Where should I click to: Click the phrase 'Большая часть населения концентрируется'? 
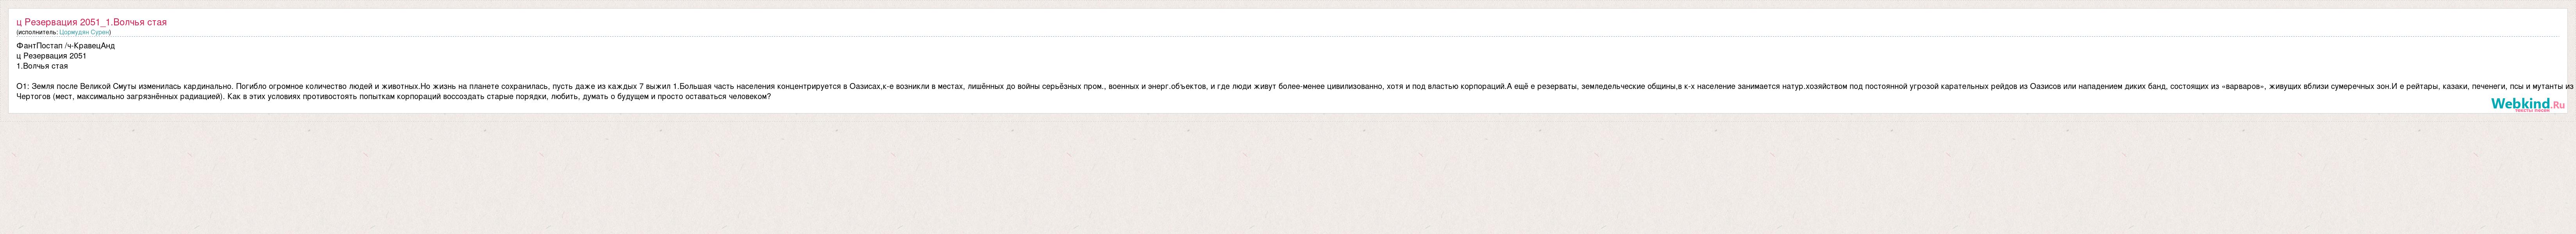pos(760,86)
